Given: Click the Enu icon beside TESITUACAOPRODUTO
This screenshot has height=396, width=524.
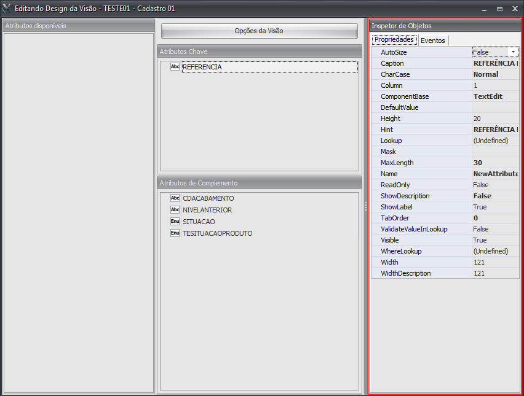Looking at the screenshot, I should tap(175, 233).
